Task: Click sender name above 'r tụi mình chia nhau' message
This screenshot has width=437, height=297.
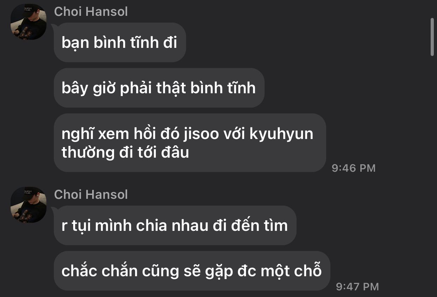Action: click(x=91, y=195)
